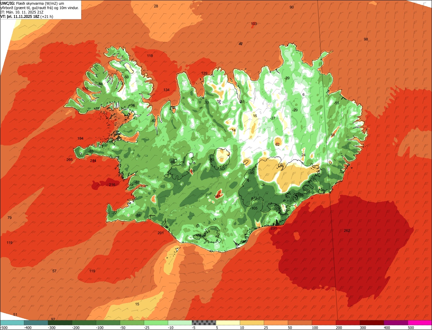Select the title line 'UWC/IG: Flæði skynvarma (W/m2) um'
Screen dimensions: 432x330
click(32, 3)
